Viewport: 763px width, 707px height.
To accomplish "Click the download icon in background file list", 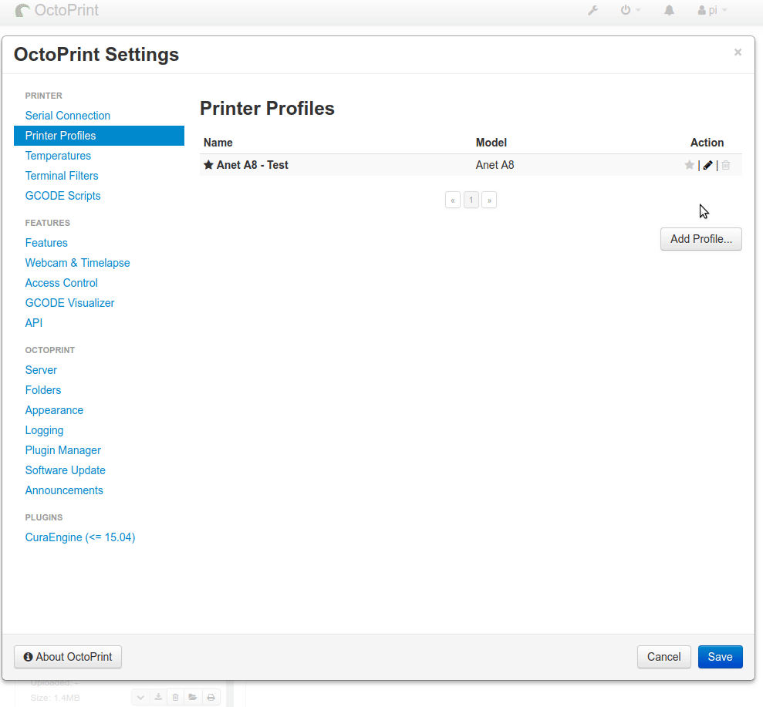I will [x=158, y=697].
